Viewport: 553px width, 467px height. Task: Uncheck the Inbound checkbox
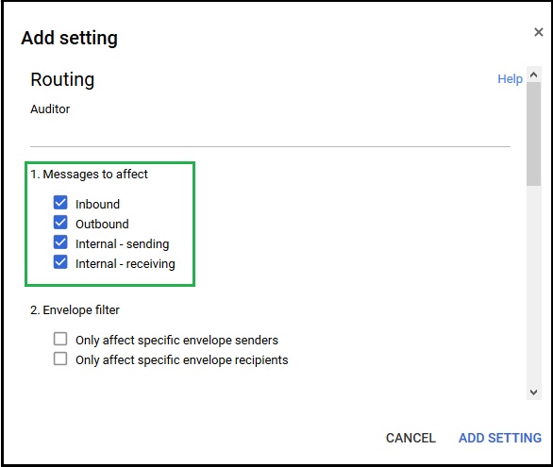tap(60, 203)
